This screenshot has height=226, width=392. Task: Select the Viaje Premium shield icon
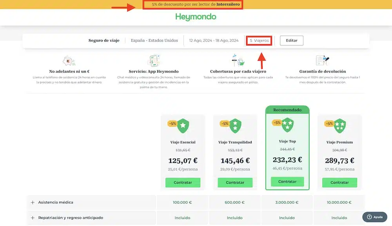click(339, 125)
